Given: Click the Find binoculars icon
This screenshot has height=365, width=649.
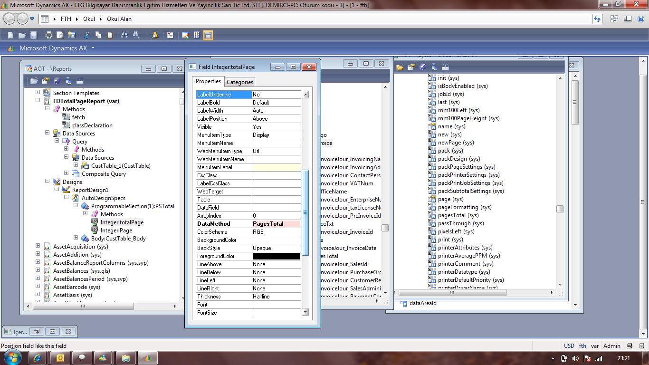Looking at the screenshot, I should pos(124,35).
